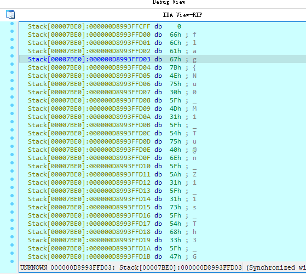Select line 000000D8993FFD00 with byte 66h
This screenshot has height=274, width=306.
point(112,35)
